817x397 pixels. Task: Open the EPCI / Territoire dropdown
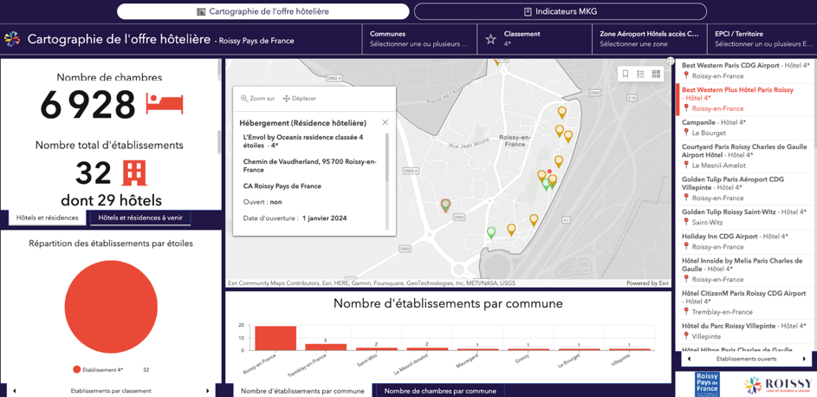click(762, 39)
